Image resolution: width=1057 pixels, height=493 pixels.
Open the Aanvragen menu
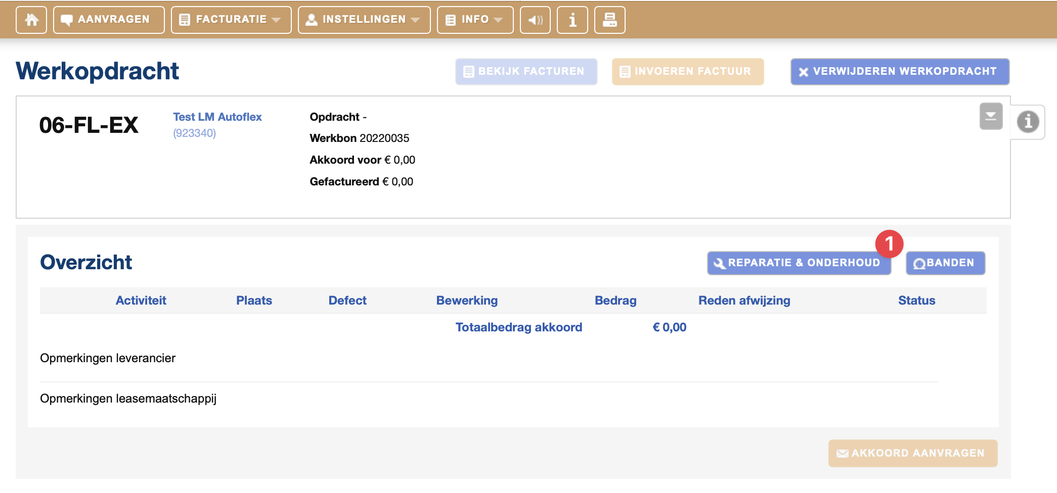(x=109, y=20)
